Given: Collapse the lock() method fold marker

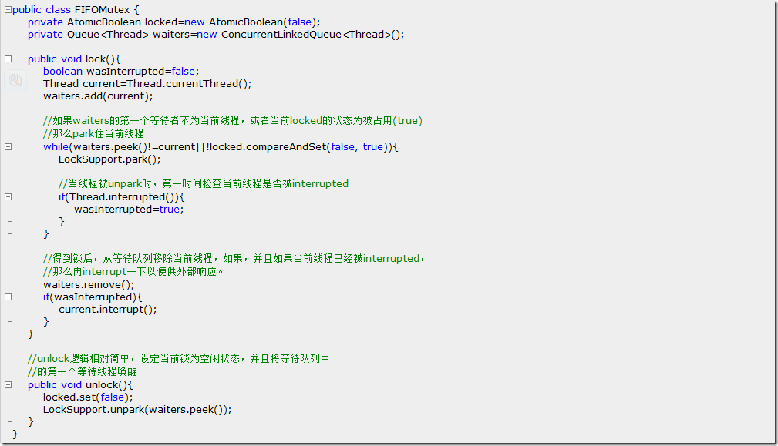Looking at the screenshot, I should (8, 59).
